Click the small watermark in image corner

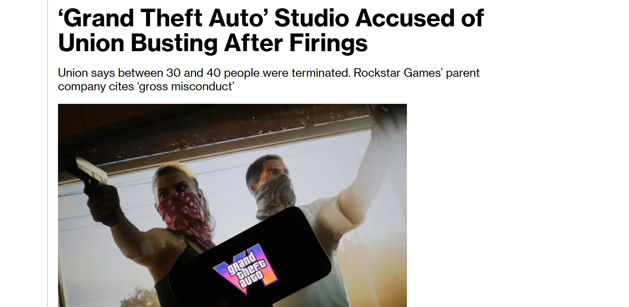coord(384,109)
